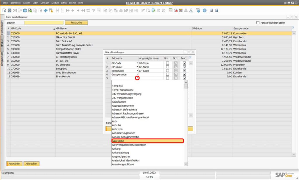This screenshot has width=299, height=180.
Task: Click the org chart hierarchy toolbar icon
Action: click(x=186, y=11)
